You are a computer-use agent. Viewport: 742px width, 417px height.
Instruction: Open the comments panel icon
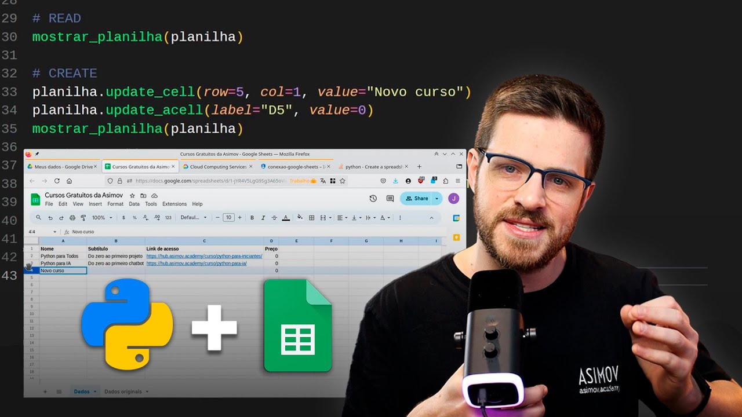pos(390,198)
